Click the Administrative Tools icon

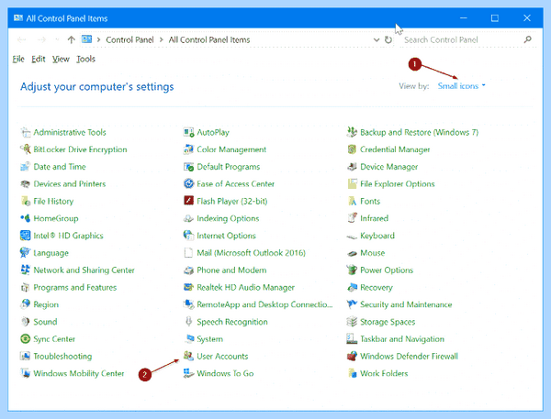click(x=26, y=132)
